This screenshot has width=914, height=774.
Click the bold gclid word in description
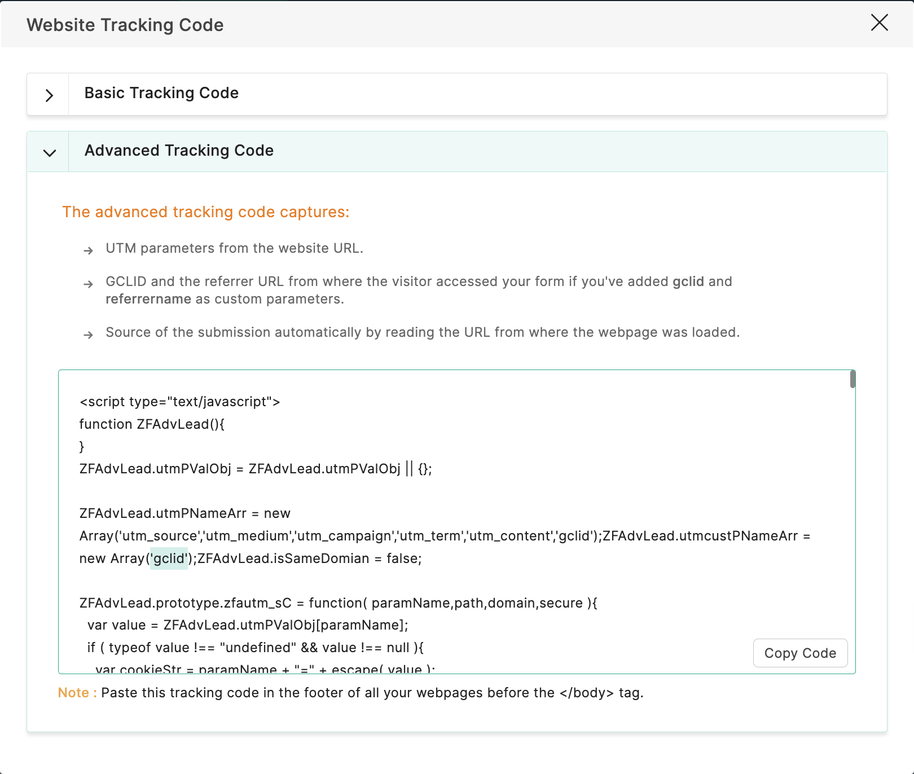(x=688, y=282)
